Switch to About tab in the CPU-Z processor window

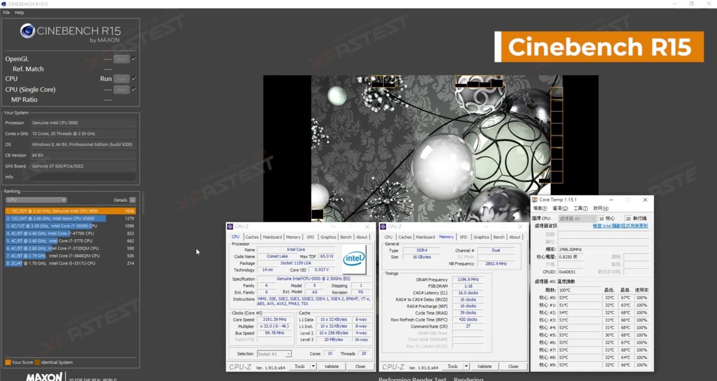pyautogui.click(x=362, y=237)
